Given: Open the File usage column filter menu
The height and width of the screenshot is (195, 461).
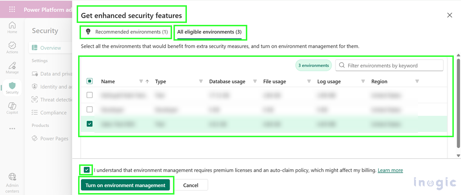Looking at the screenshot, I should click(x=309, y=82).
